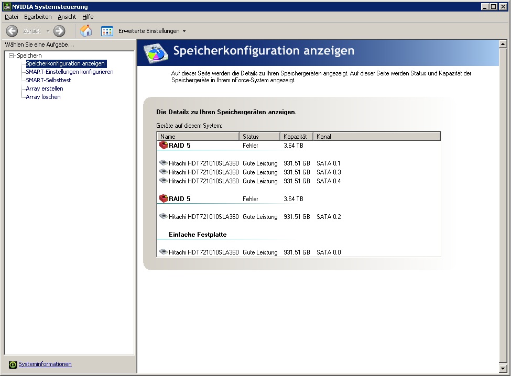Image resolution: width=511 pixels, height=376 pixels.
Task: Select the Speichern tree label
Action: pos(29,56)
